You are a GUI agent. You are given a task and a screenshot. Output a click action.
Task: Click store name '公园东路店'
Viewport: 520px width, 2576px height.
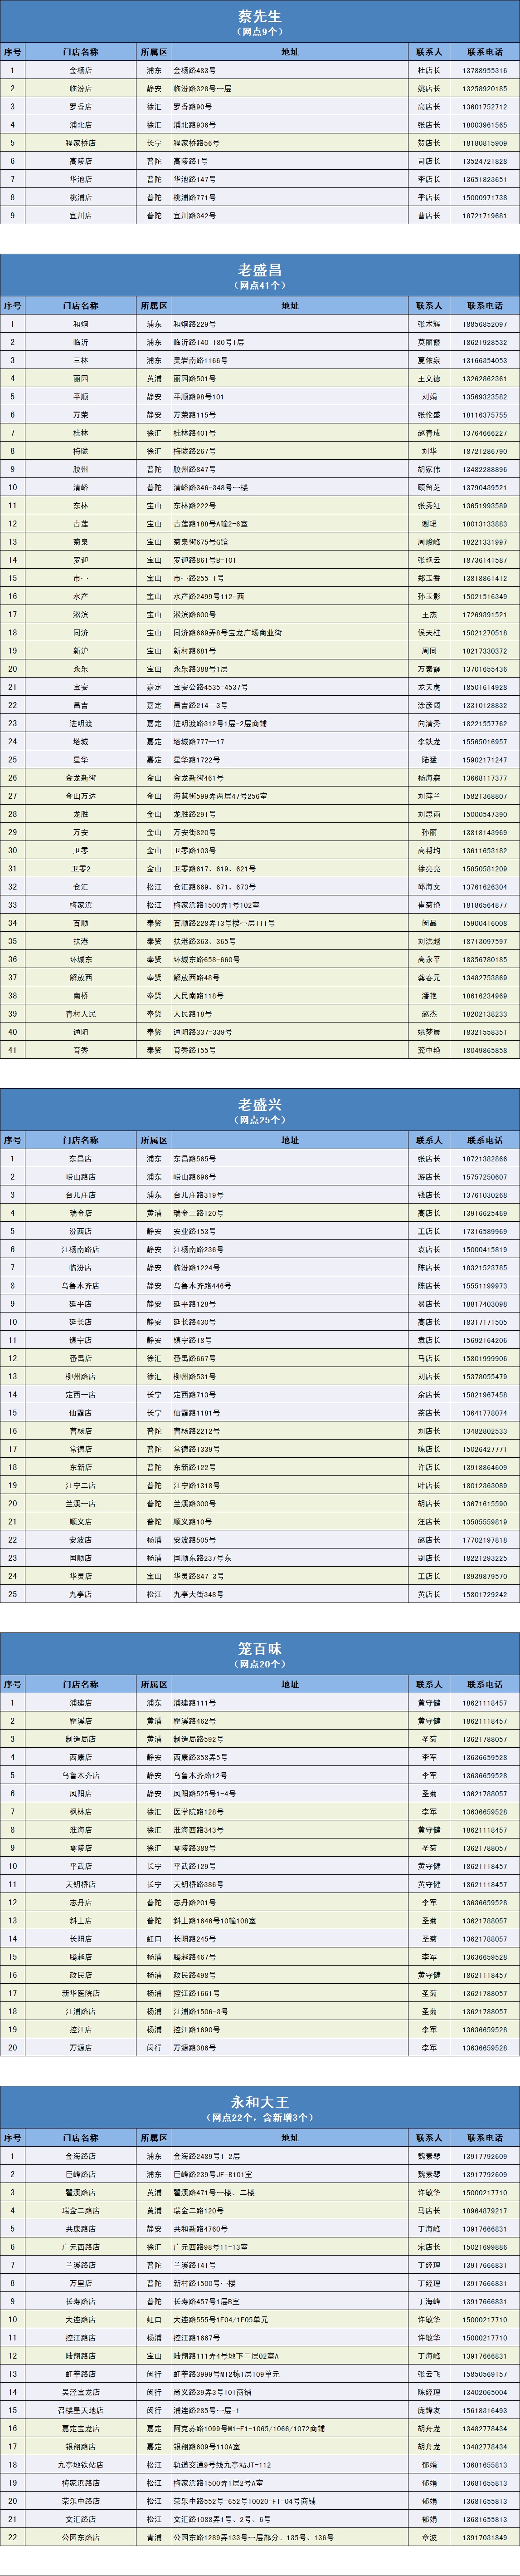pyautogui.click(x=81, y=2537)
